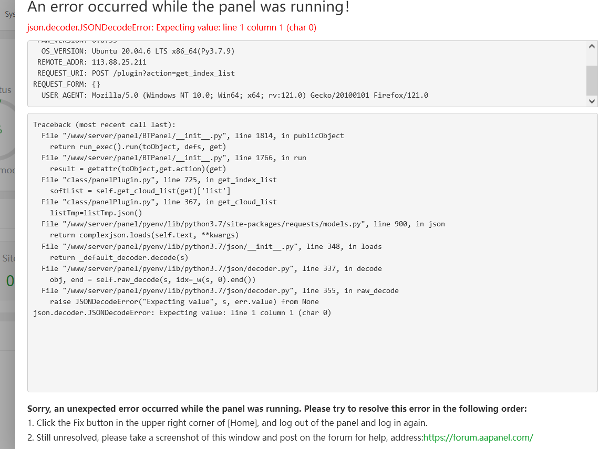The image size is (609, 449).
Task: Click the "Traceback (most recent call last)" line
Action: coord(104,124)
